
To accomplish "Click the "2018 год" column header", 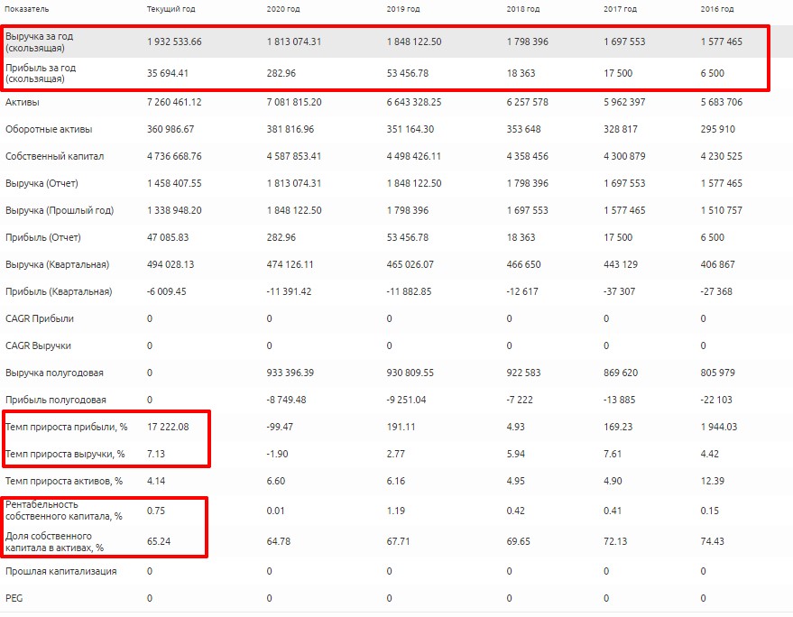I will coord(523,9).
